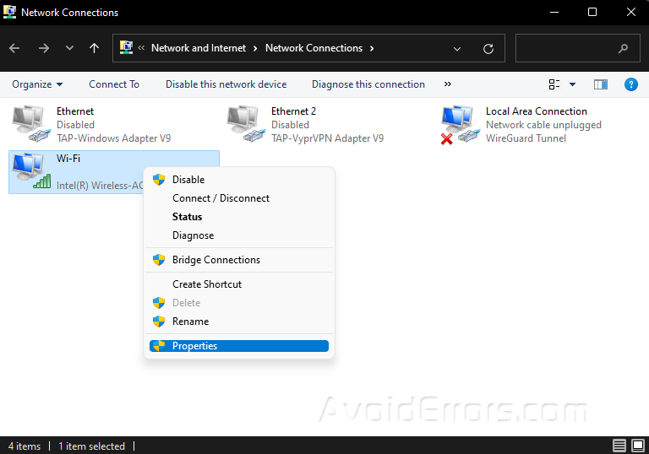
Task: Select the Ethernet adapter icon
Action: [31, 124]
